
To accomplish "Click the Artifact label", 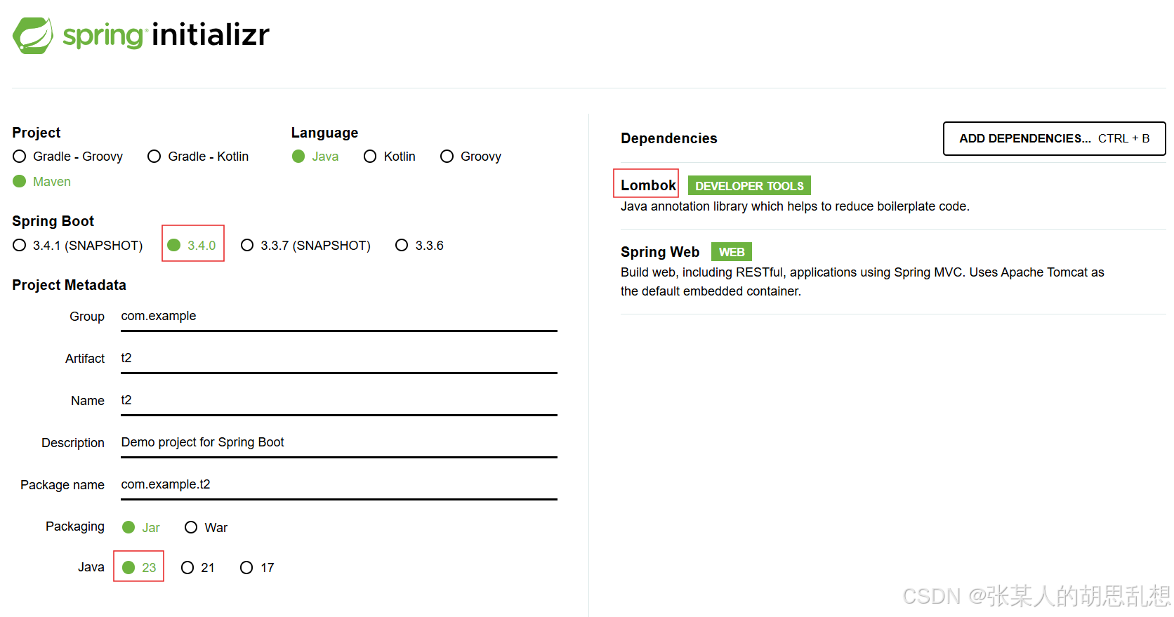I will point(85,359).
